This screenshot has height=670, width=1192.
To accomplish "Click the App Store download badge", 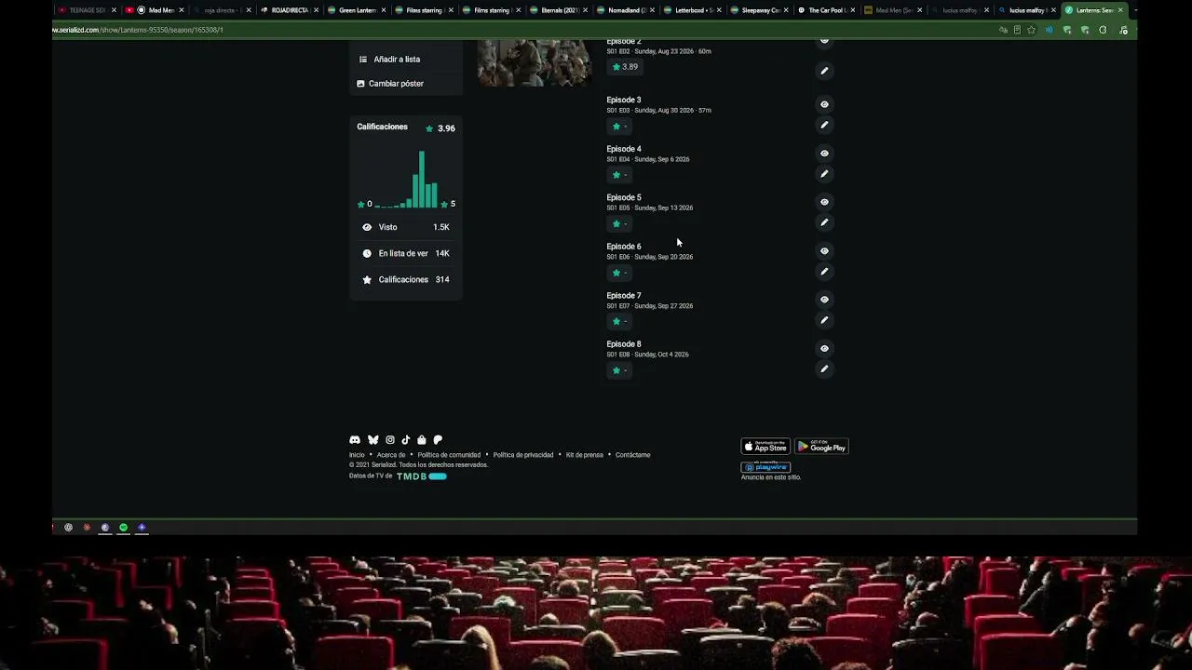I will click(765, 447).
